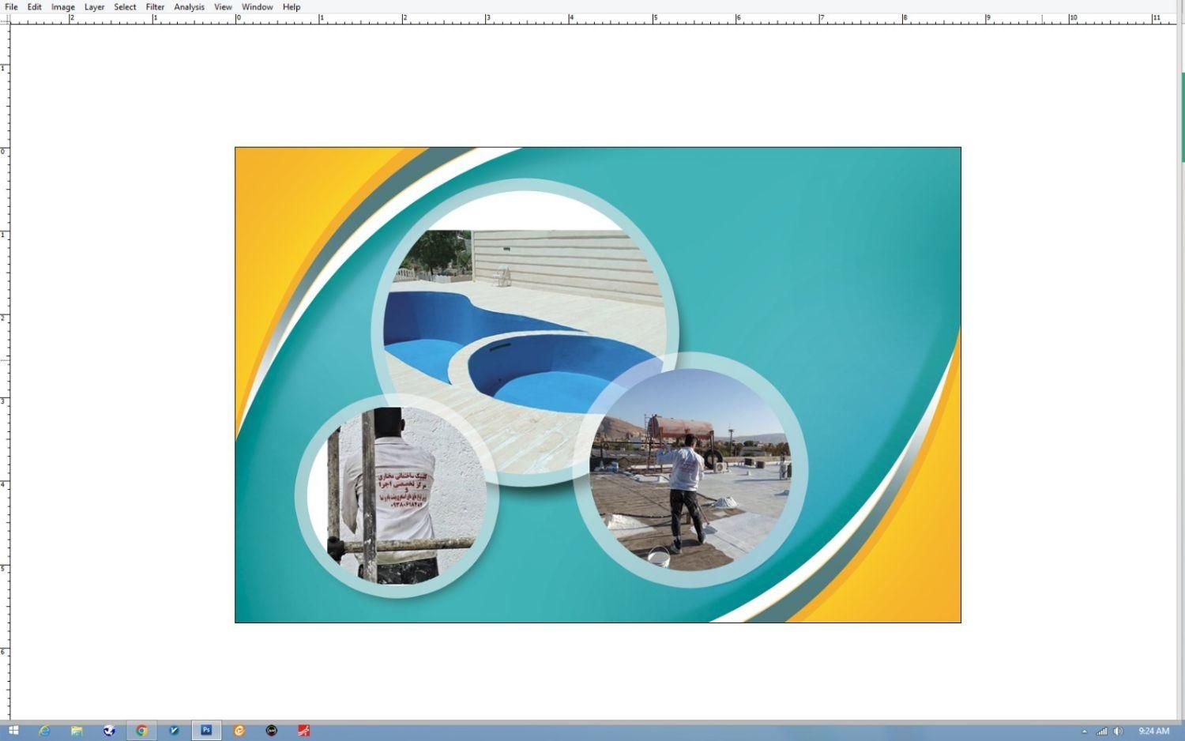Screen dimensions: 1185x741
Task: Click the Photoshop icon in the taskbar
Action: pos(206,731)
